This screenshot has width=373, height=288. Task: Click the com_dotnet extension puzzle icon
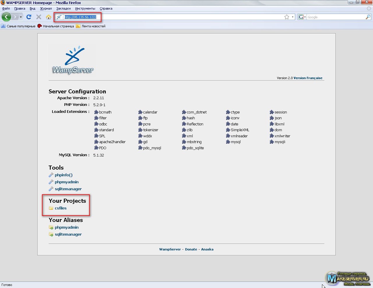tap(184, 112)
